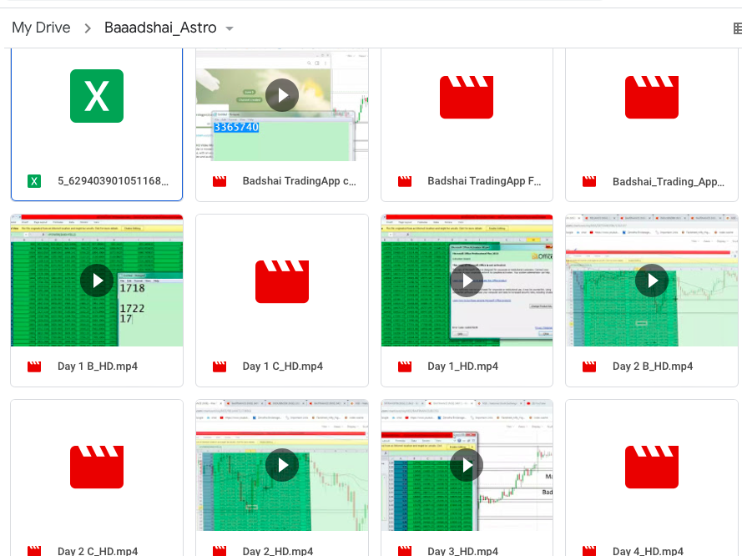742x556 pixels.
Task: Click the Day 4_HD.mp4 large clapperboard icon
Action: [652, 466]
